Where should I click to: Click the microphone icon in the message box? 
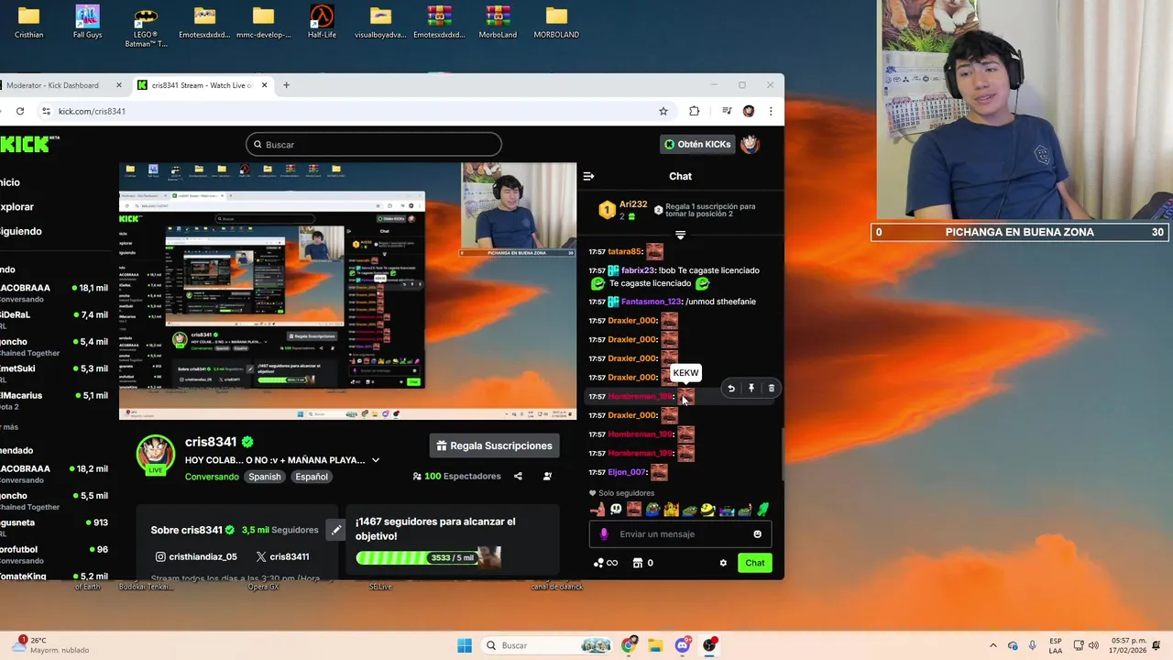(604, 534)
